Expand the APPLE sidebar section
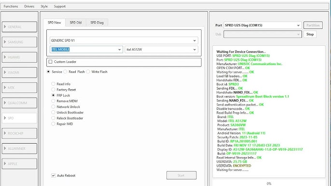 click(19, 164)
